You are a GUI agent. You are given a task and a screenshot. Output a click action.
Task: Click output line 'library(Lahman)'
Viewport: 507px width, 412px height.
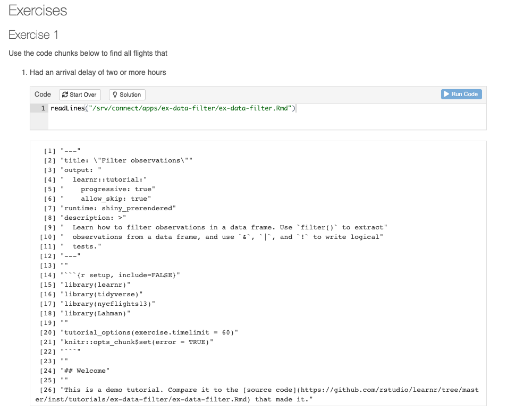(x=95, y=313)
